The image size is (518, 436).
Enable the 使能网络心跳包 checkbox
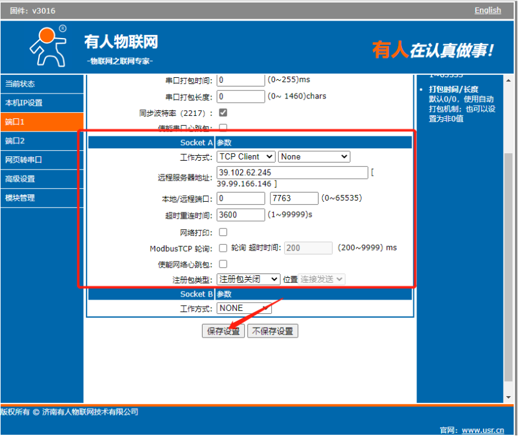pos(223,264)
